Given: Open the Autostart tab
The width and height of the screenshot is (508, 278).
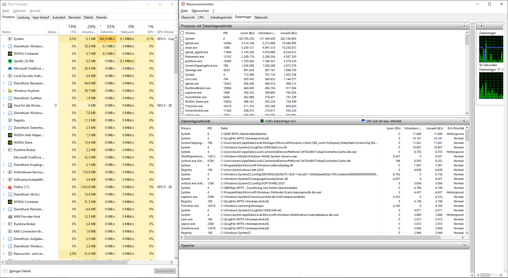Looking at the screenshot, I should (x=59, y=17).
